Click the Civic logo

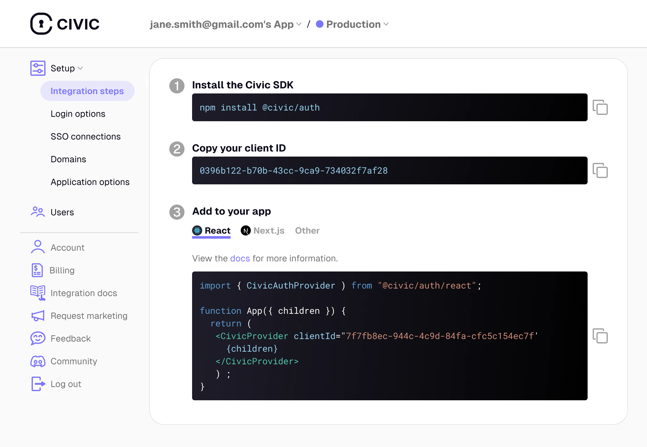coord(65,24)
